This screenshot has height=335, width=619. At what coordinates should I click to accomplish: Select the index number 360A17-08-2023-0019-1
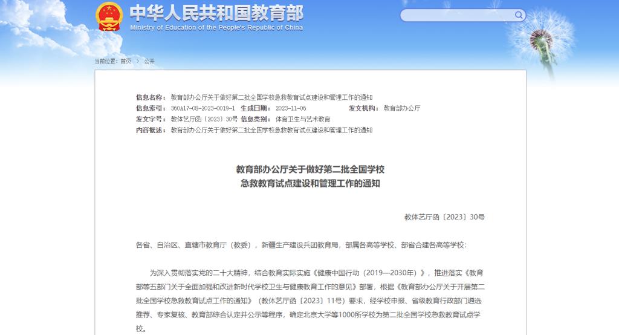[x=203, y=108]
